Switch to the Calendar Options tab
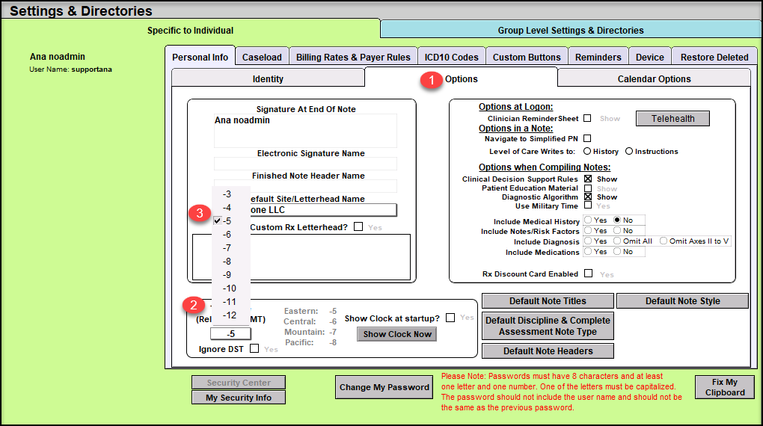Screen dimensions: 763x426 click(654, 78)
